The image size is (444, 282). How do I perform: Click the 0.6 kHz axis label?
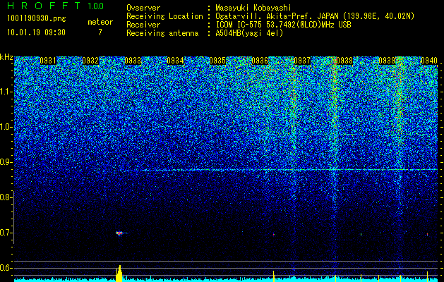[6, 268]
